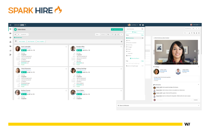Select All Interviews in views list
This screenshot has height=133, width=216.
click(x=131, y=38)
